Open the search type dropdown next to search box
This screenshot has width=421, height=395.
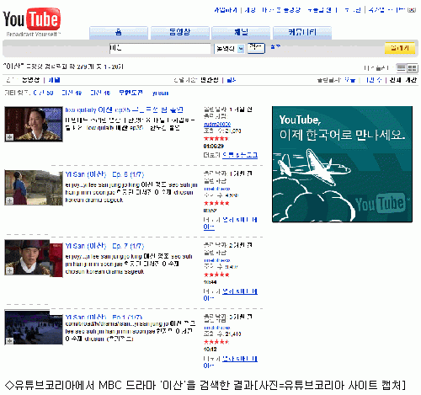[230, 49]
